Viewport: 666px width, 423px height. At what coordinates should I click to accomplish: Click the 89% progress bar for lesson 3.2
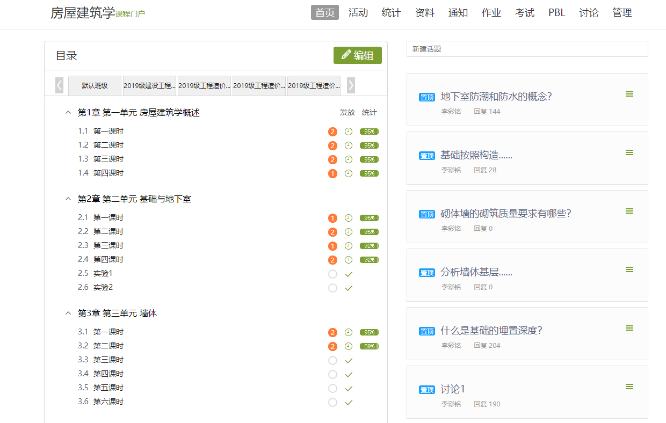click(x=369, y=346)
